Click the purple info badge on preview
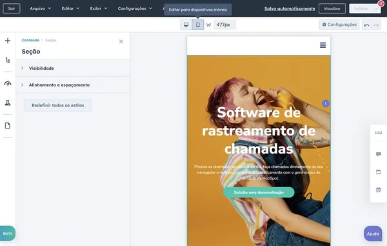This screenshot has width=387, height=246. click(x=325, y=103)
